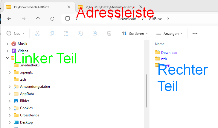Select Musik in the navigation tree

22,44
